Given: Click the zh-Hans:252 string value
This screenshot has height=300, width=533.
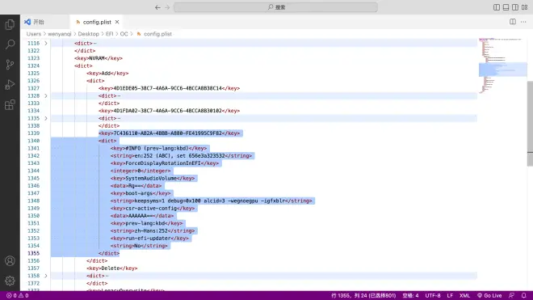Looking at the screenshot, I should click(x=153, y=230).
